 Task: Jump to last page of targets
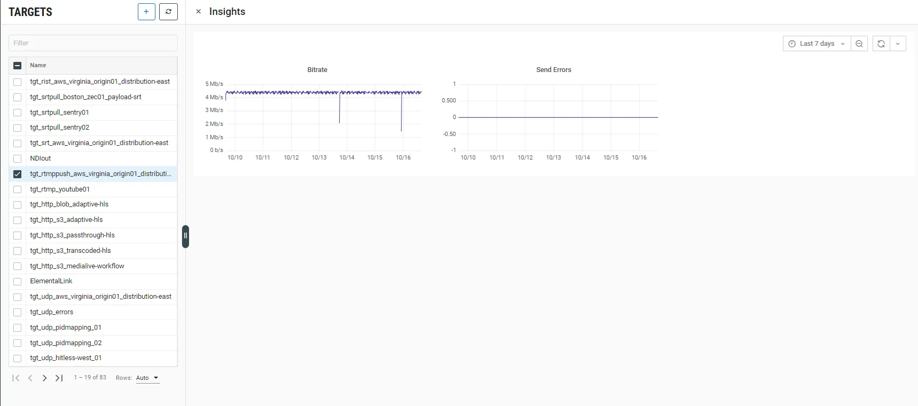(59, 378)
